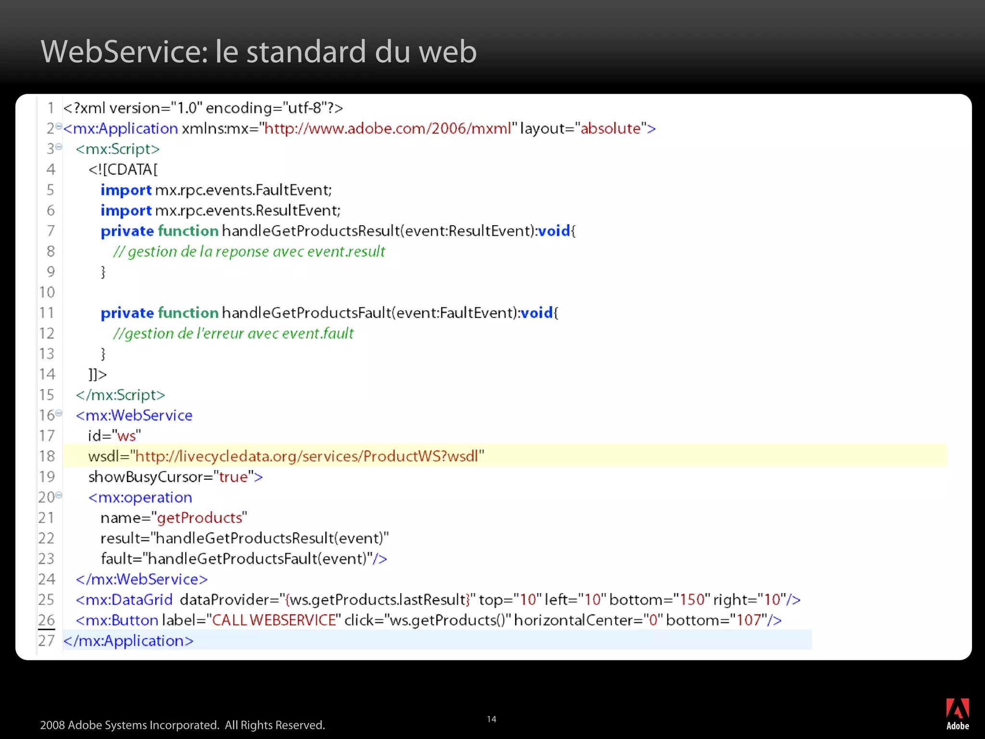Click the CDATA closing ]]> on line 14
Viewport: 985px width, 739px height.
point(98,374)
